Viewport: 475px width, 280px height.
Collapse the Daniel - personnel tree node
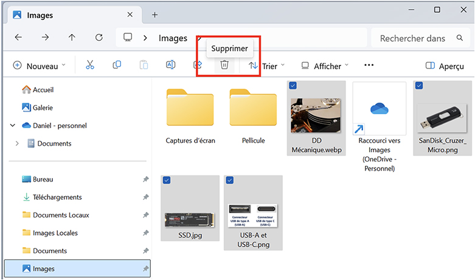point(13,126)
